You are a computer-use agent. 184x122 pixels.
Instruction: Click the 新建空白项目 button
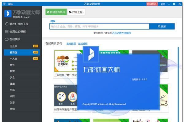point(56,12)
